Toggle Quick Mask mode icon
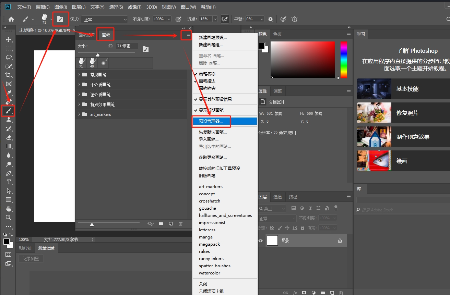This screenshot has height=295, width=450. click(x=9, y=255)
